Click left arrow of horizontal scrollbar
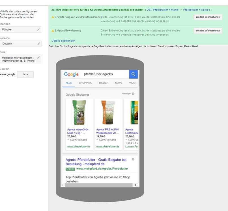Image resolution: width=228 pixels, height=211 pixels. pos(63,185)
